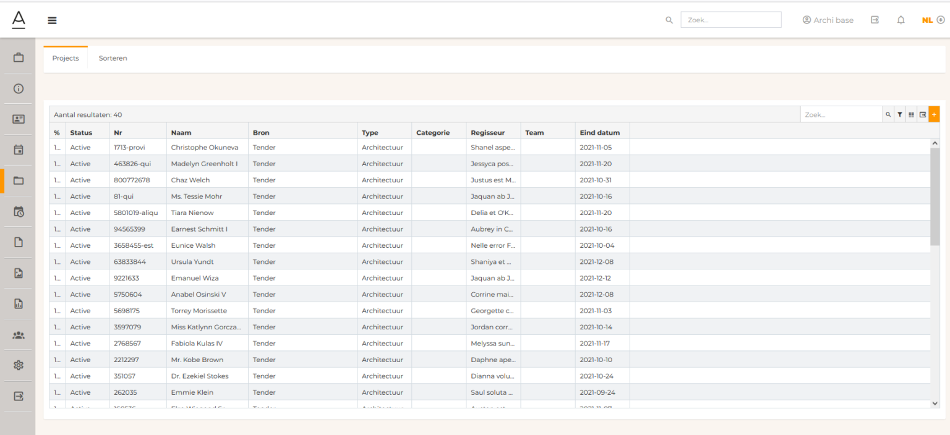Open settings gear in sidebar
The width and height of the screenshot is (950, 435).
click(19, 365)
